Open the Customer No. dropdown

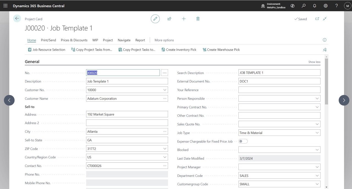coord(165,90)
